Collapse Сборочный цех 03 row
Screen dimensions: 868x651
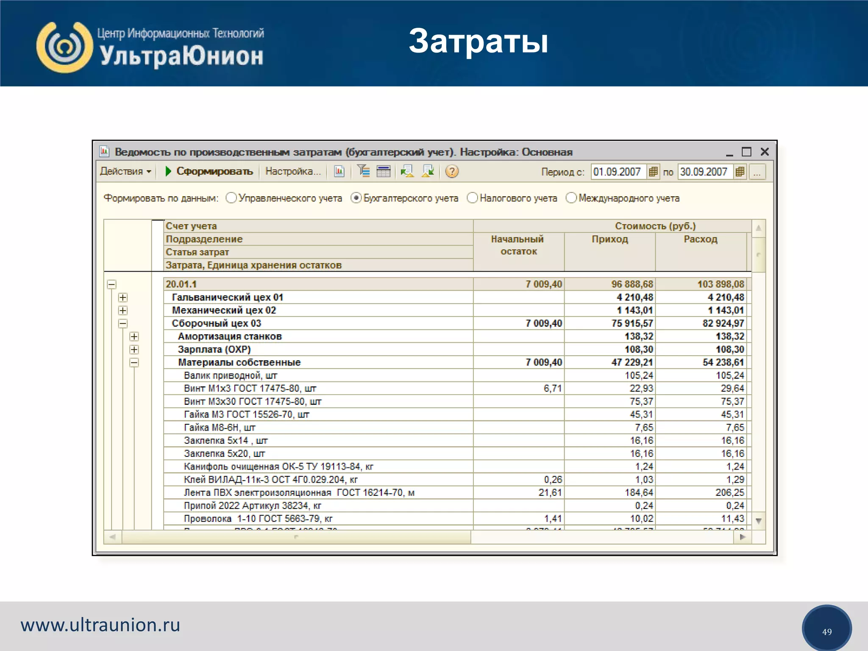coord(123,324)
